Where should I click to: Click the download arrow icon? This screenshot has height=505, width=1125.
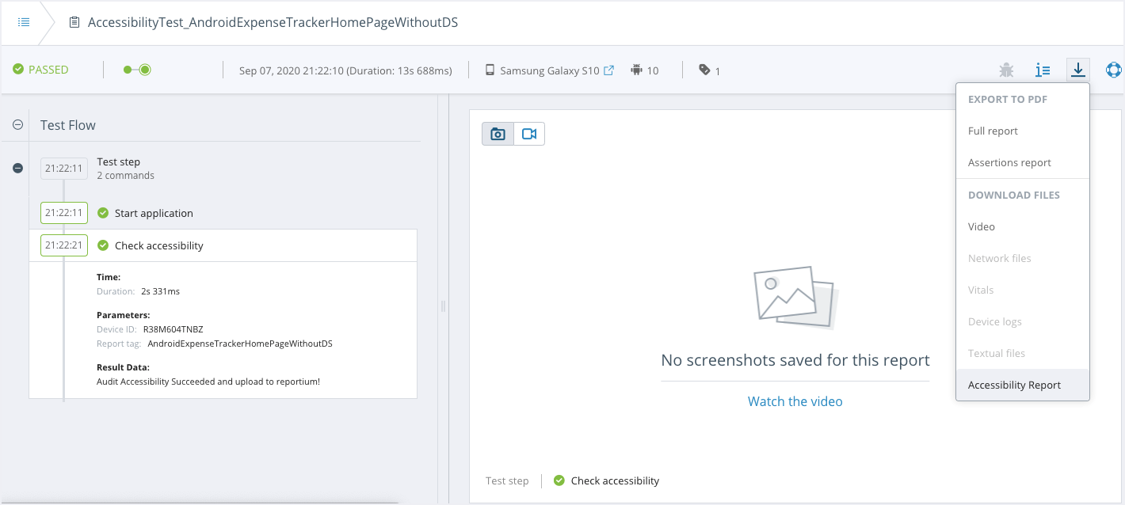[x=1077, y=70]
